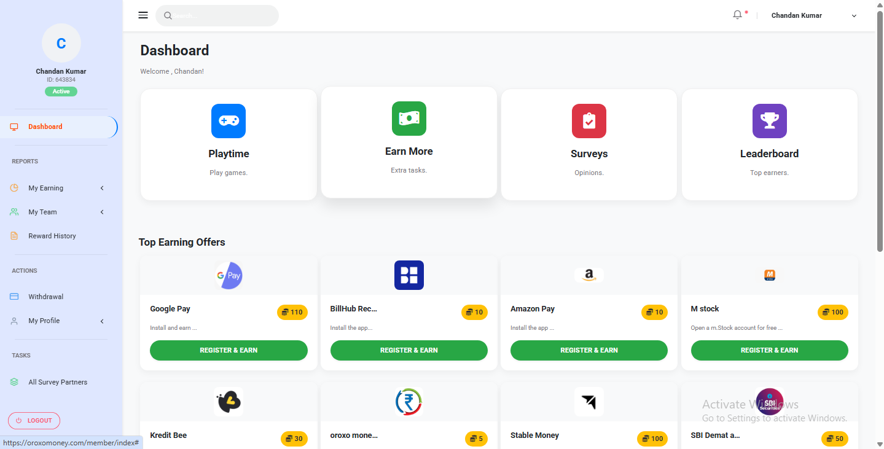This screenshot has height=449, width=884.
Task: Click the Reward History sidebar icon
Action: click(14, 235)
